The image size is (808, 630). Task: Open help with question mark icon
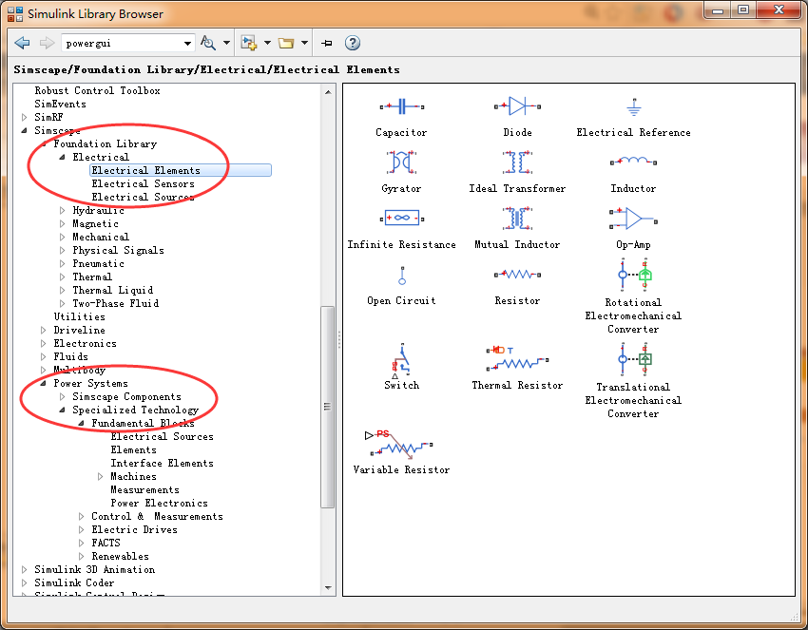pyautogui.click(x=353, y=43)
